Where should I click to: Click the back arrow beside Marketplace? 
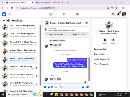(4, 20)
